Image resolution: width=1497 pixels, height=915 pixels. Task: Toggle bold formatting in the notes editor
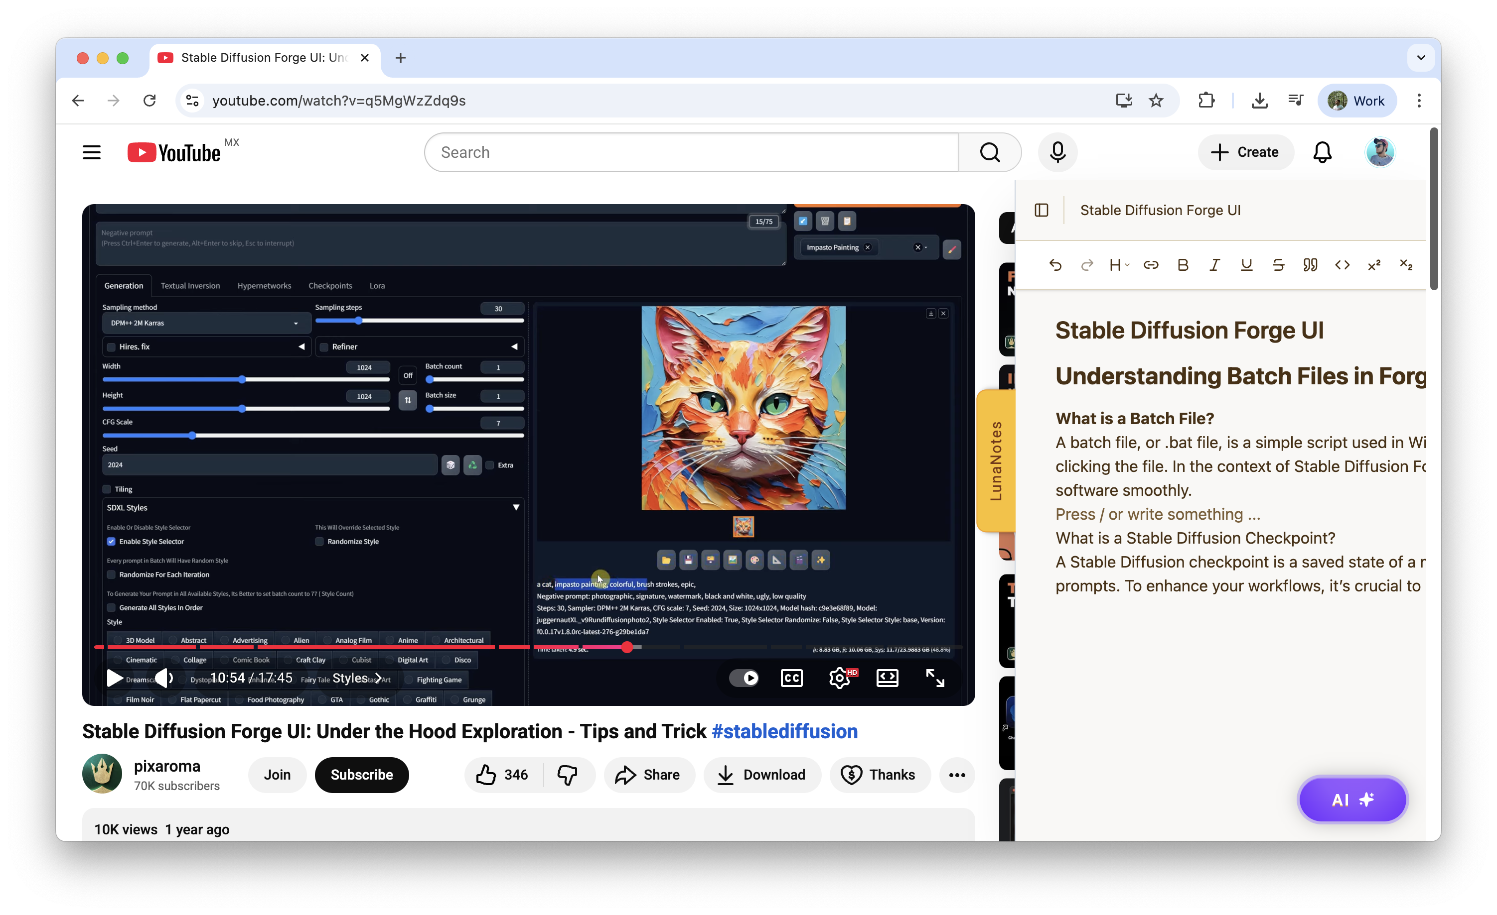(1183, 264)
